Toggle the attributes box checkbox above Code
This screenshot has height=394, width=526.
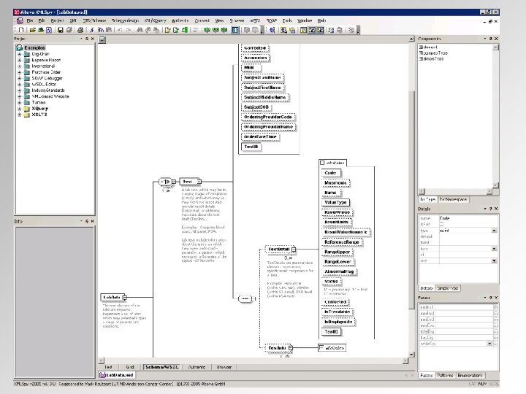tap(322, 163)
